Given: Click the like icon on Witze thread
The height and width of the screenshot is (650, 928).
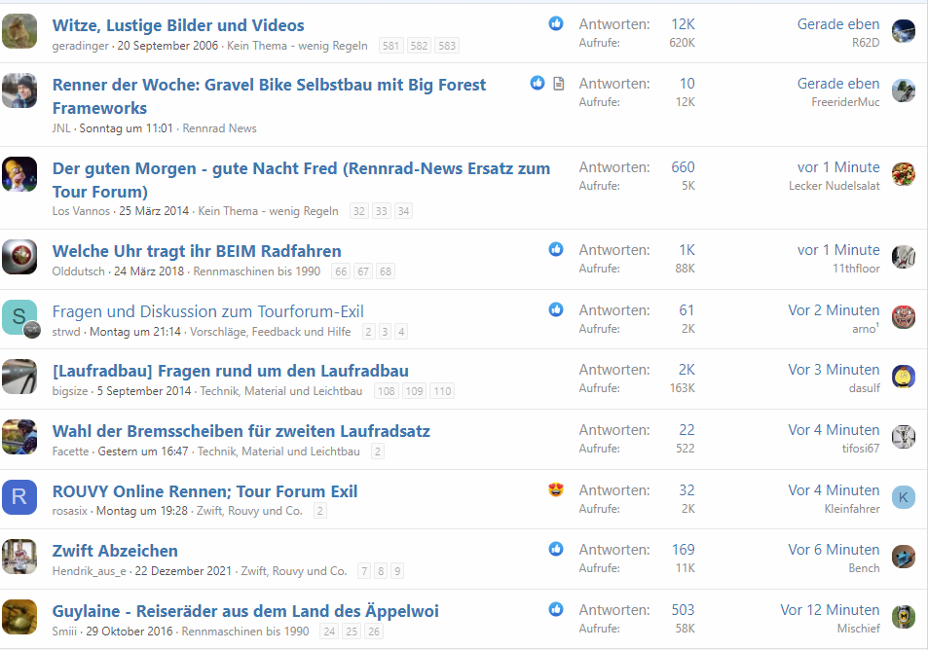Looking at the screenshot, I should click(556, 23).
